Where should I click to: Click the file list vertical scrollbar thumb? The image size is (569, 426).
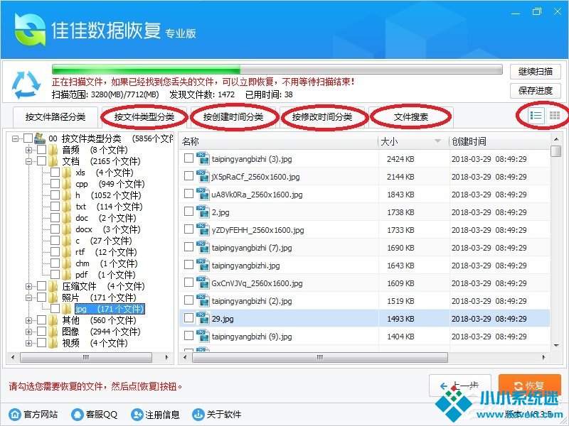click(556, 151)
